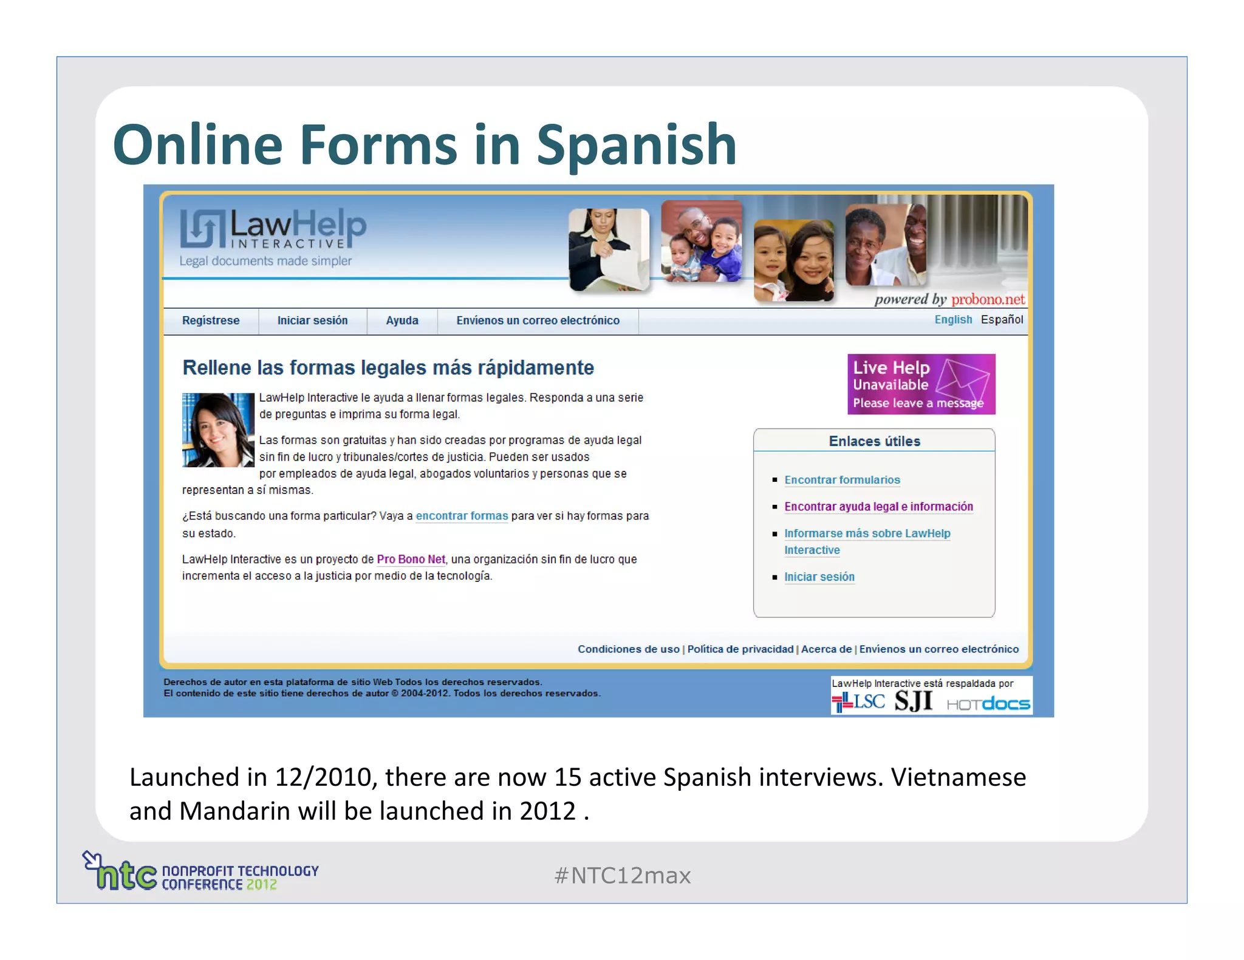Click the HotDocs sponsor logo
This screenshot has width=1244, height=960.
click(988, 704)
